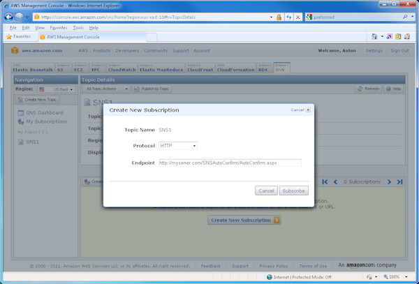Stop page loading with the red X icon
Viewport: 419px width, 284px height.
[297, 17]
